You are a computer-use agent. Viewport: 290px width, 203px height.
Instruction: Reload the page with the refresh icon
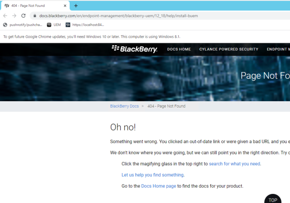tap(23, 16)
